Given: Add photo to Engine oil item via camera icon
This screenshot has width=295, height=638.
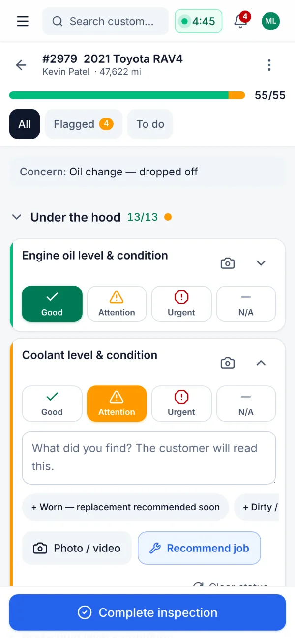Looking at the screenshot, I should [x=227, y=263].
